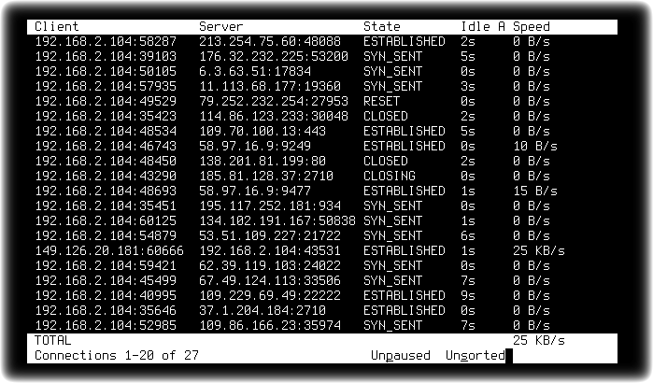Select server 185.81.128.37:2710
The height and width of the screenshot is (383, 653).
[x=266, y=177]
